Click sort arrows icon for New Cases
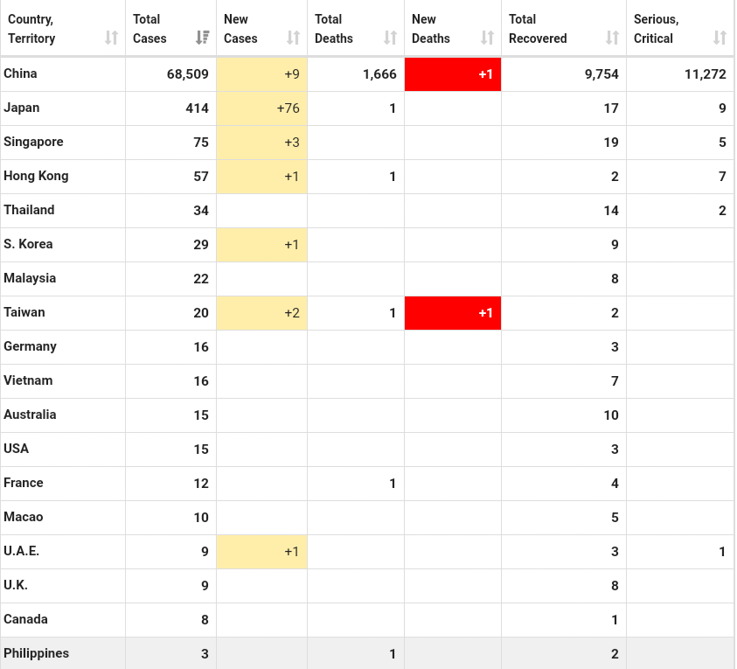The image size is (737, 669). 293,38
